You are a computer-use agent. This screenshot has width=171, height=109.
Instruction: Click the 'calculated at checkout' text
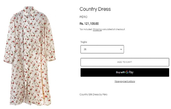(x=113, y=29)
